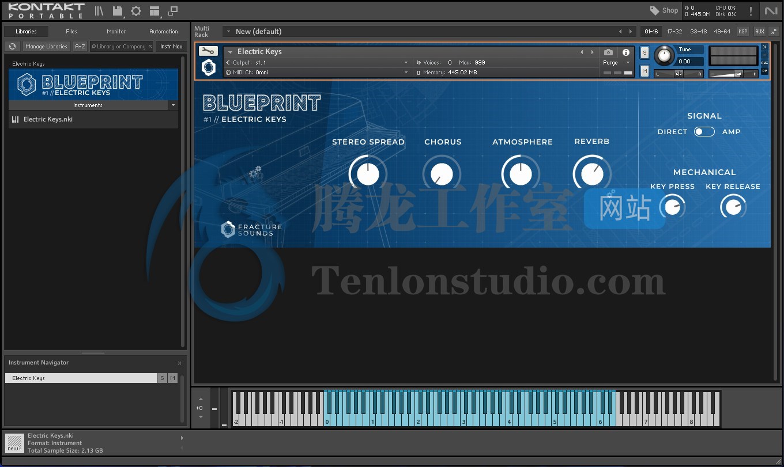Viewport: 784px width, 467px height.
Task: Click the Stereo Spread knob
Action: pos(368,174)
